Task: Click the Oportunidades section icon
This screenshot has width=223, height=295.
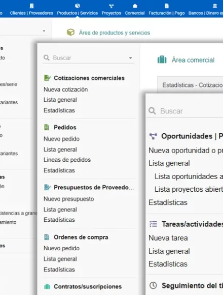Action: [153, 136]
